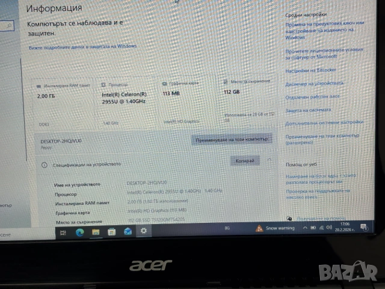
Task: Click the Информация page heading
Action: pos(54,8)
